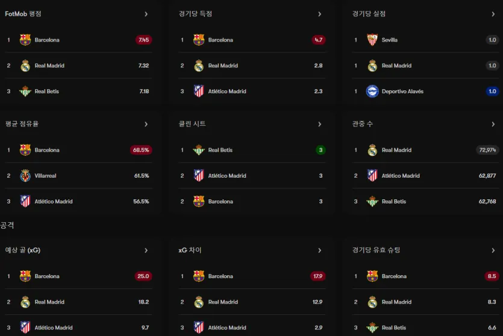Expand the 관중 수 attendance list

(493, 124)
